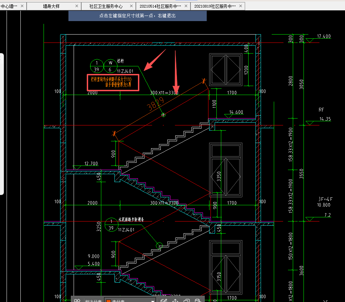The width and height of the screenshot is (345, 302).
Task: Click the 5.400 elevation text
Action: pyautogui.click(x=94, y=264)
